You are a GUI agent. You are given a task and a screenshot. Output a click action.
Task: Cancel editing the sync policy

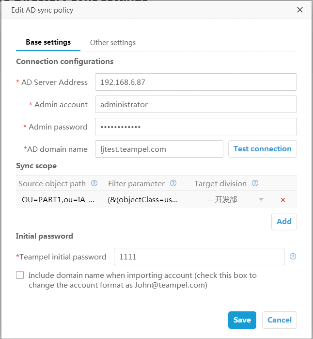(280, 320)
